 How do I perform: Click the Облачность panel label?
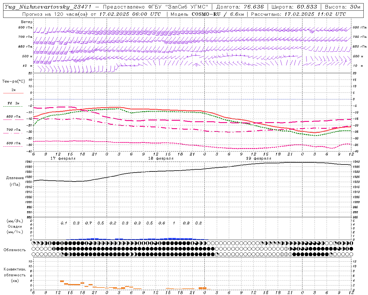tap(15, 250)
